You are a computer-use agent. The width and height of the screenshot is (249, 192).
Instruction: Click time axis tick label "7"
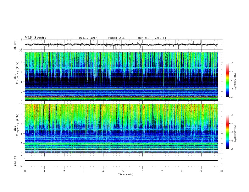pyautogui.click(x=162, y=171)
